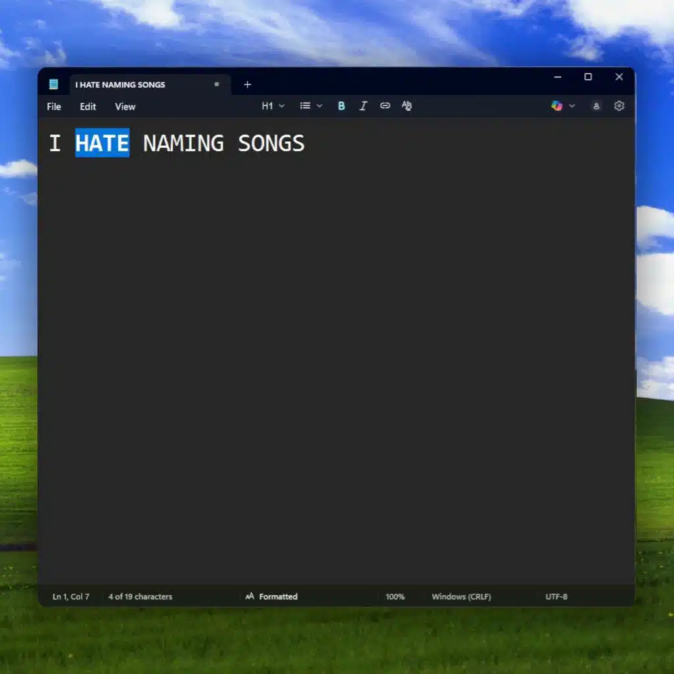The image size is (674, 674).
Task: Insert a link with link icon
Action: (385, 106)
